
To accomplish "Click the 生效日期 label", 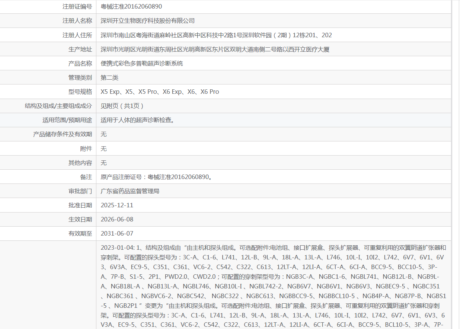I will [x=80, y=219].
